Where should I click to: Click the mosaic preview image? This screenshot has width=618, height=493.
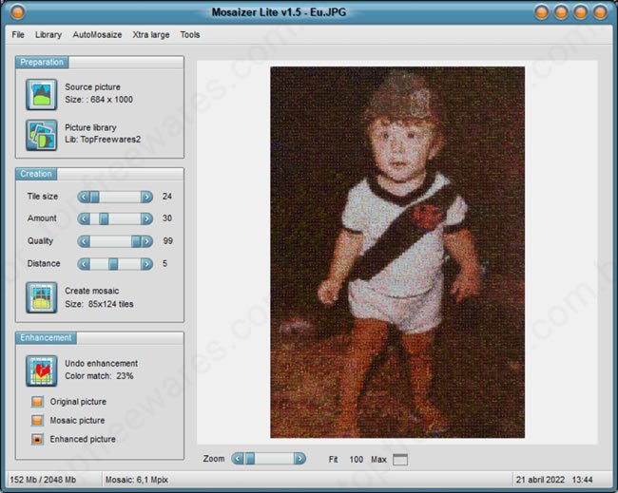click(396, 252)
